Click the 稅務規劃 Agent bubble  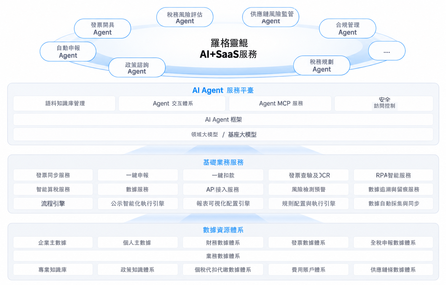pos(321,65)
